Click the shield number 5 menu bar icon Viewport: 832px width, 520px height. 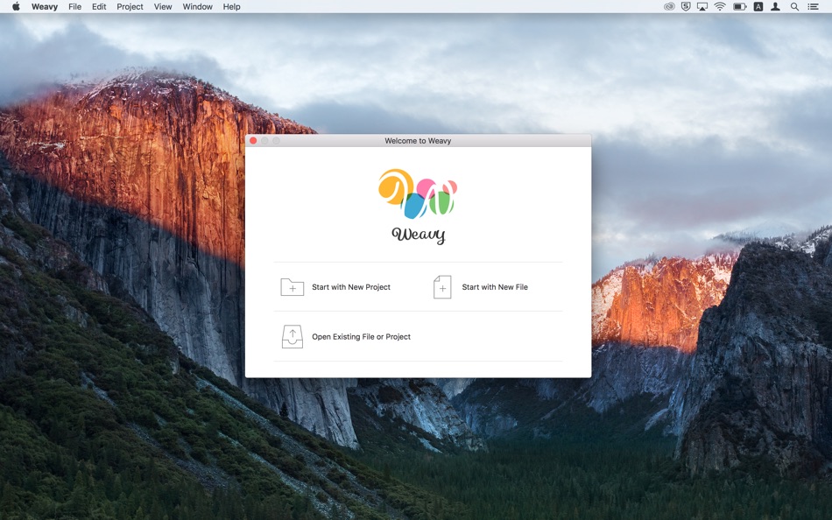[x=686, y=6]
